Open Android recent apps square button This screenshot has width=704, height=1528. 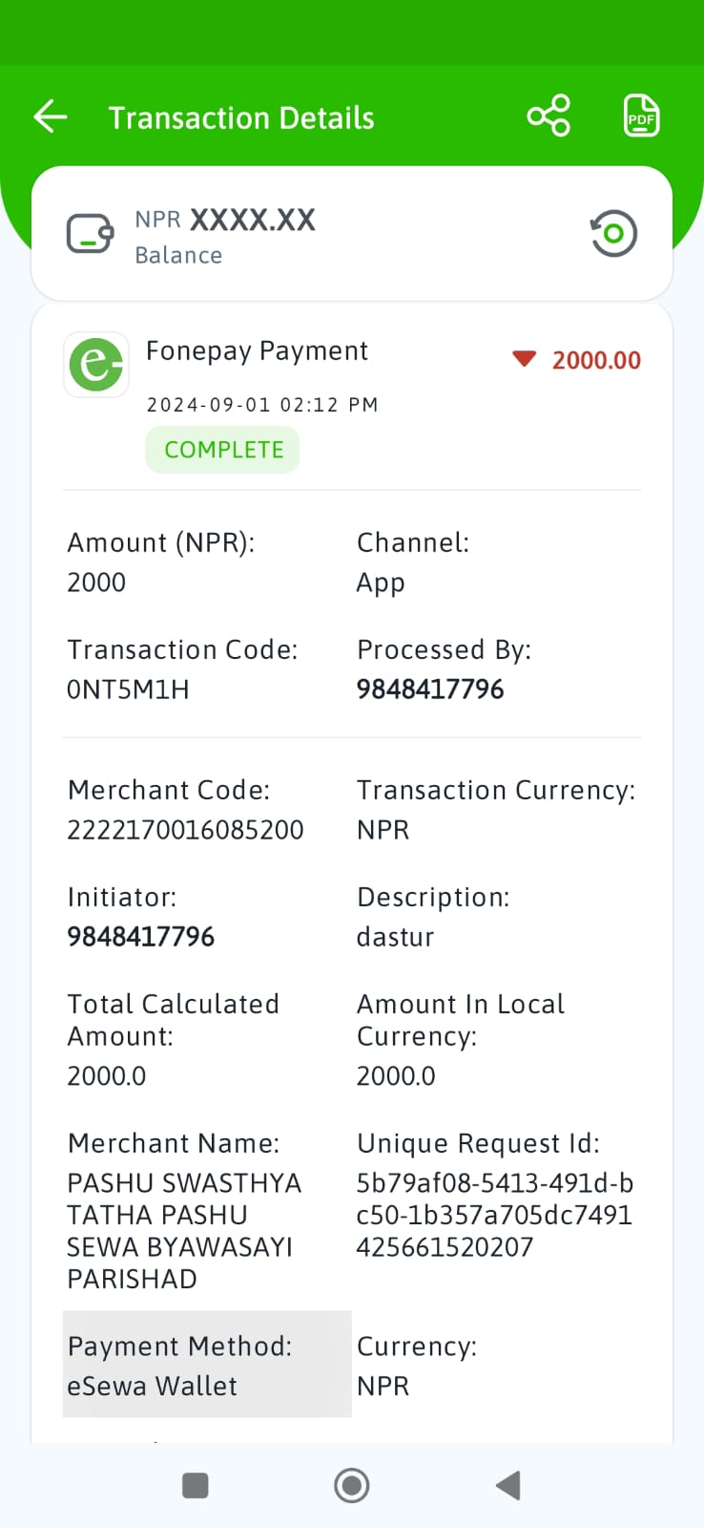196,1485
